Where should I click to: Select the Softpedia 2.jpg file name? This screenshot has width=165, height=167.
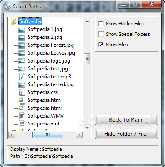pyautogui.click(x=45, y=38)
